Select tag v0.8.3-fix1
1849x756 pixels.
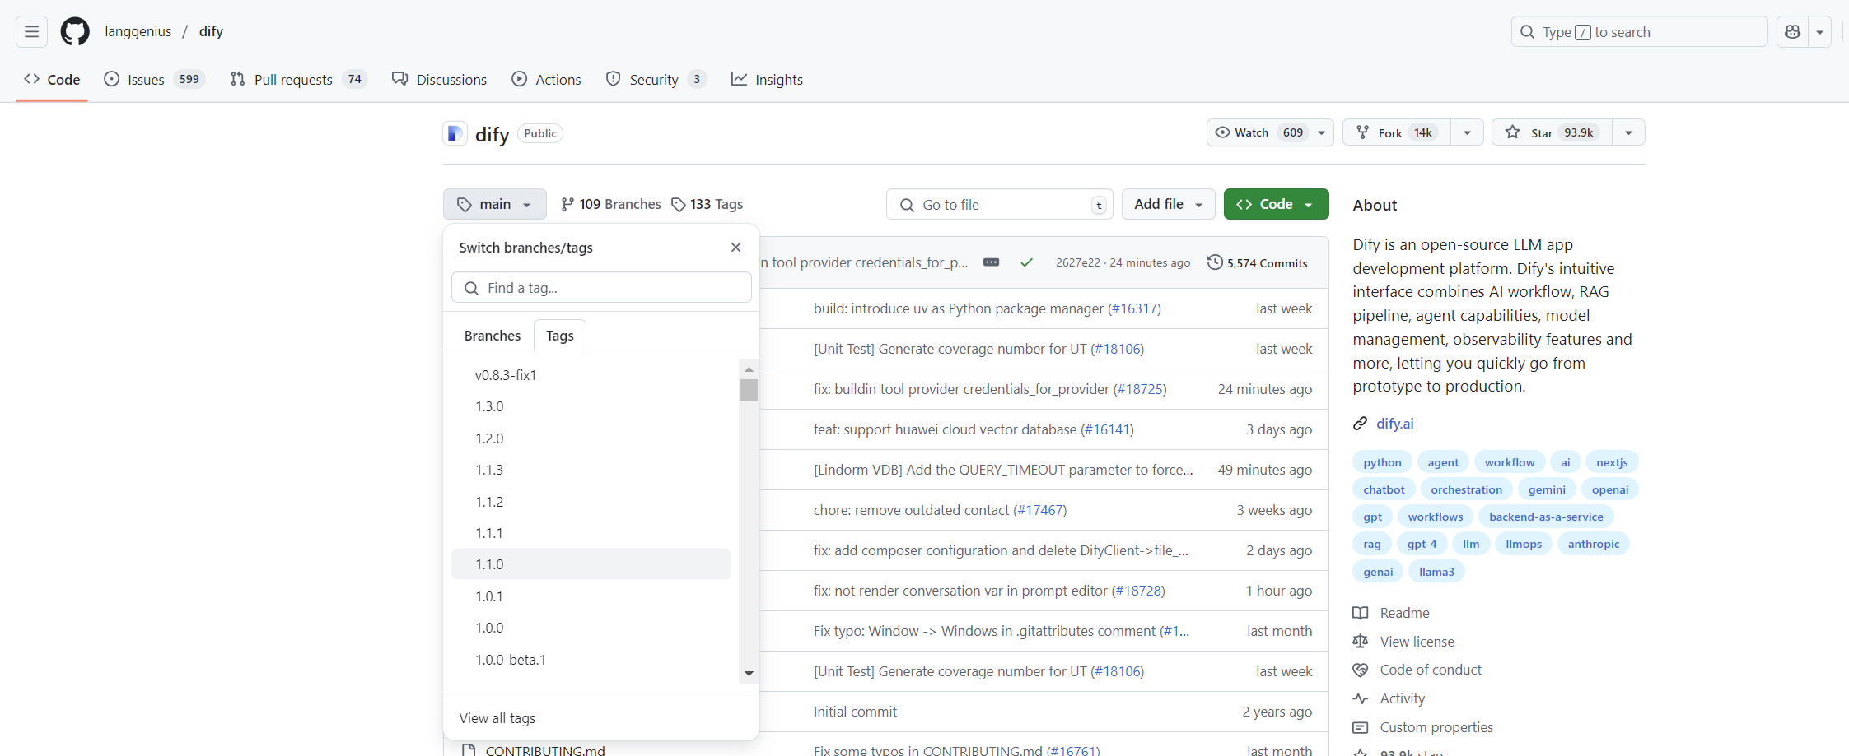pos(591,375)
